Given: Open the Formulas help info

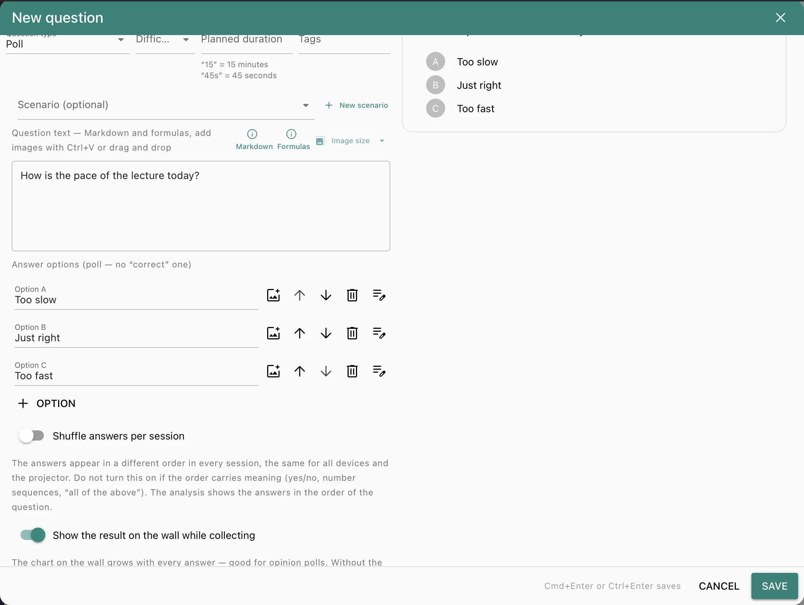Looking at the screenshot, I should [x=293, y=140].
